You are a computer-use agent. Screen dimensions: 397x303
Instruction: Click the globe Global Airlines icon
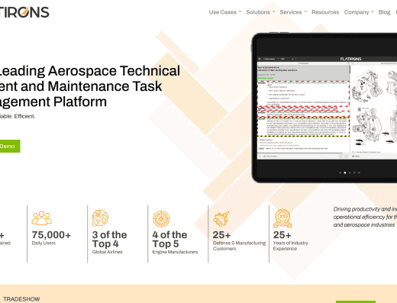click(100, 218)
